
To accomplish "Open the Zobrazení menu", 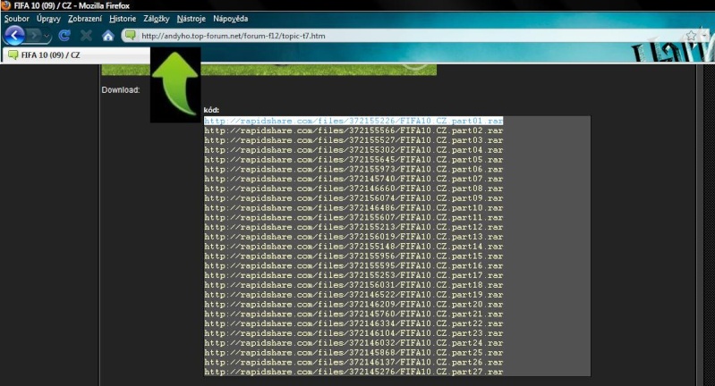I will tap(85, 19).
